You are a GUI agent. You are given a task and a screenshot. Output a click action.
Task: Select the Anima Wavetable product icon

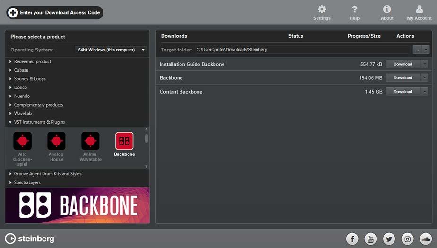[90, 141]
